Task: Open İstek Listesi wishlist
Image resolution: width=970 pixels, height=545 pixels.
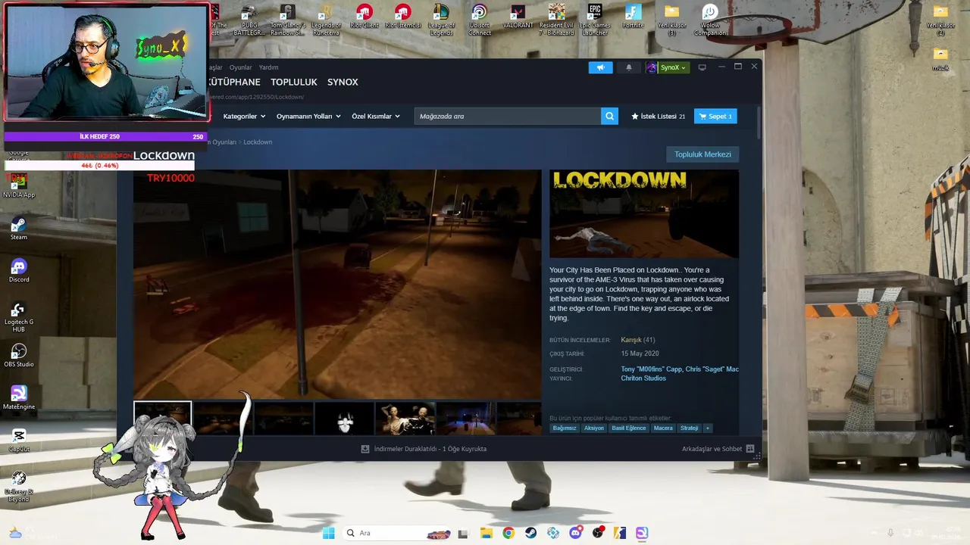Action: point(658,117)
